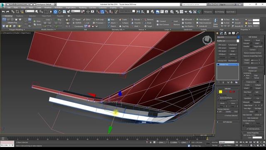Click the Symmetry modifier button
The image size is (266, 150).
point(233,48)
